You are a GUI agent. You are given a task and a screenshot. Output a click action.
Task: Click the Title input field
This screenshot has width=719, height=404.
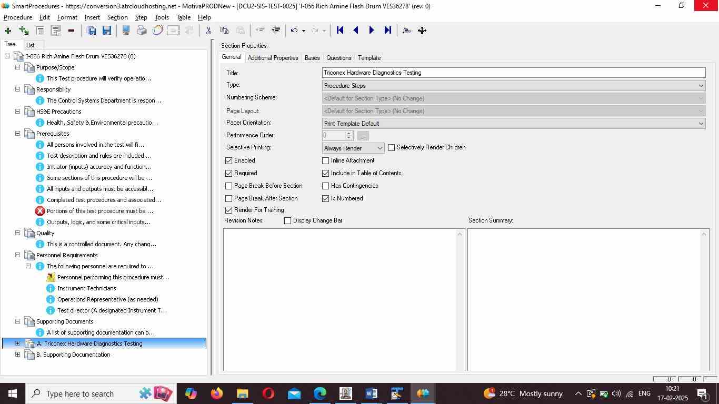pos(514,73)
